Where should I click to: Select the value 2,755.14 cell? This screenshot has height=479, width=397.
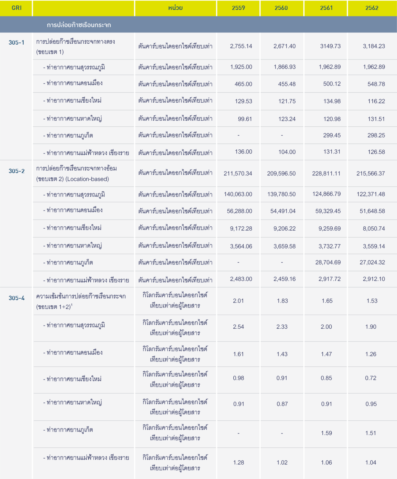click(x=241, y=46)
